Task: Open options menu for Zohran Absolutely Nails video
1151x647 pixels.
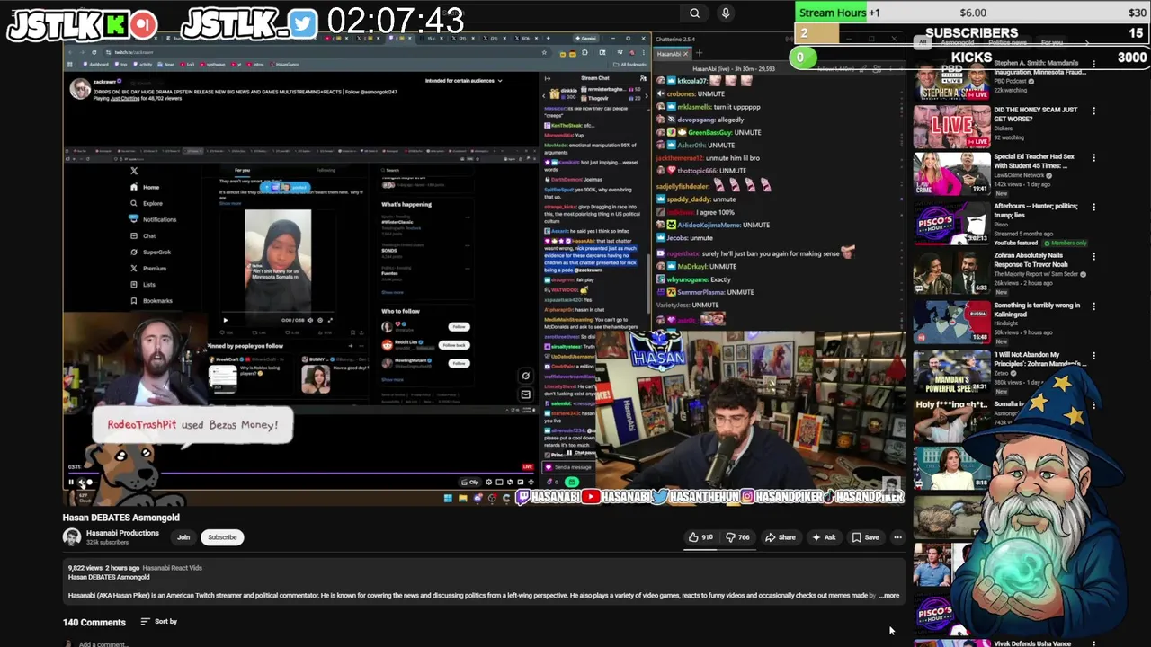Action: (x=1093, y=256)
